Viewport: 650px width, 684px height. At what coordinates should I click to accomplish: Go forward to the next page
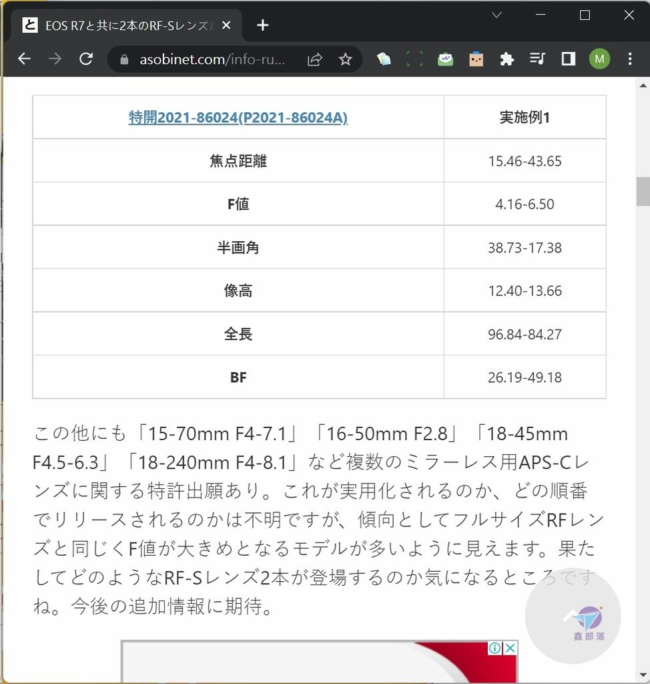55,59
